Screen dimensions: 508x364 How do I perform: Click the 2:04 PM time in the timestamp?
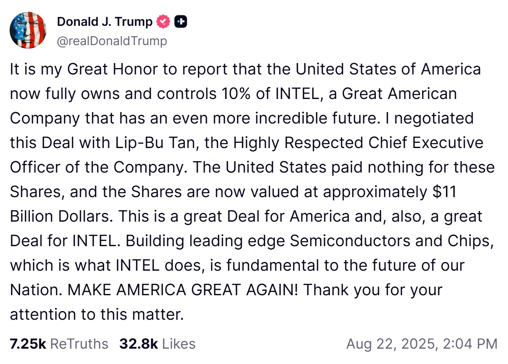470,344
